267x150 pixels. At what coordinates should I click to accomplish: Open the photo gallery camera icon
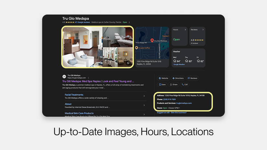[x=128, y=63]
